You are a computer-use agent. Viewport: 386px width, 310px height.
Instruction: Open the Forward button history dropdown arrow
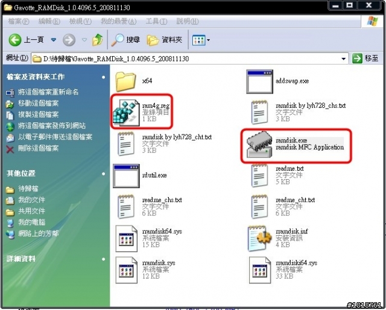tap(84, 40)
